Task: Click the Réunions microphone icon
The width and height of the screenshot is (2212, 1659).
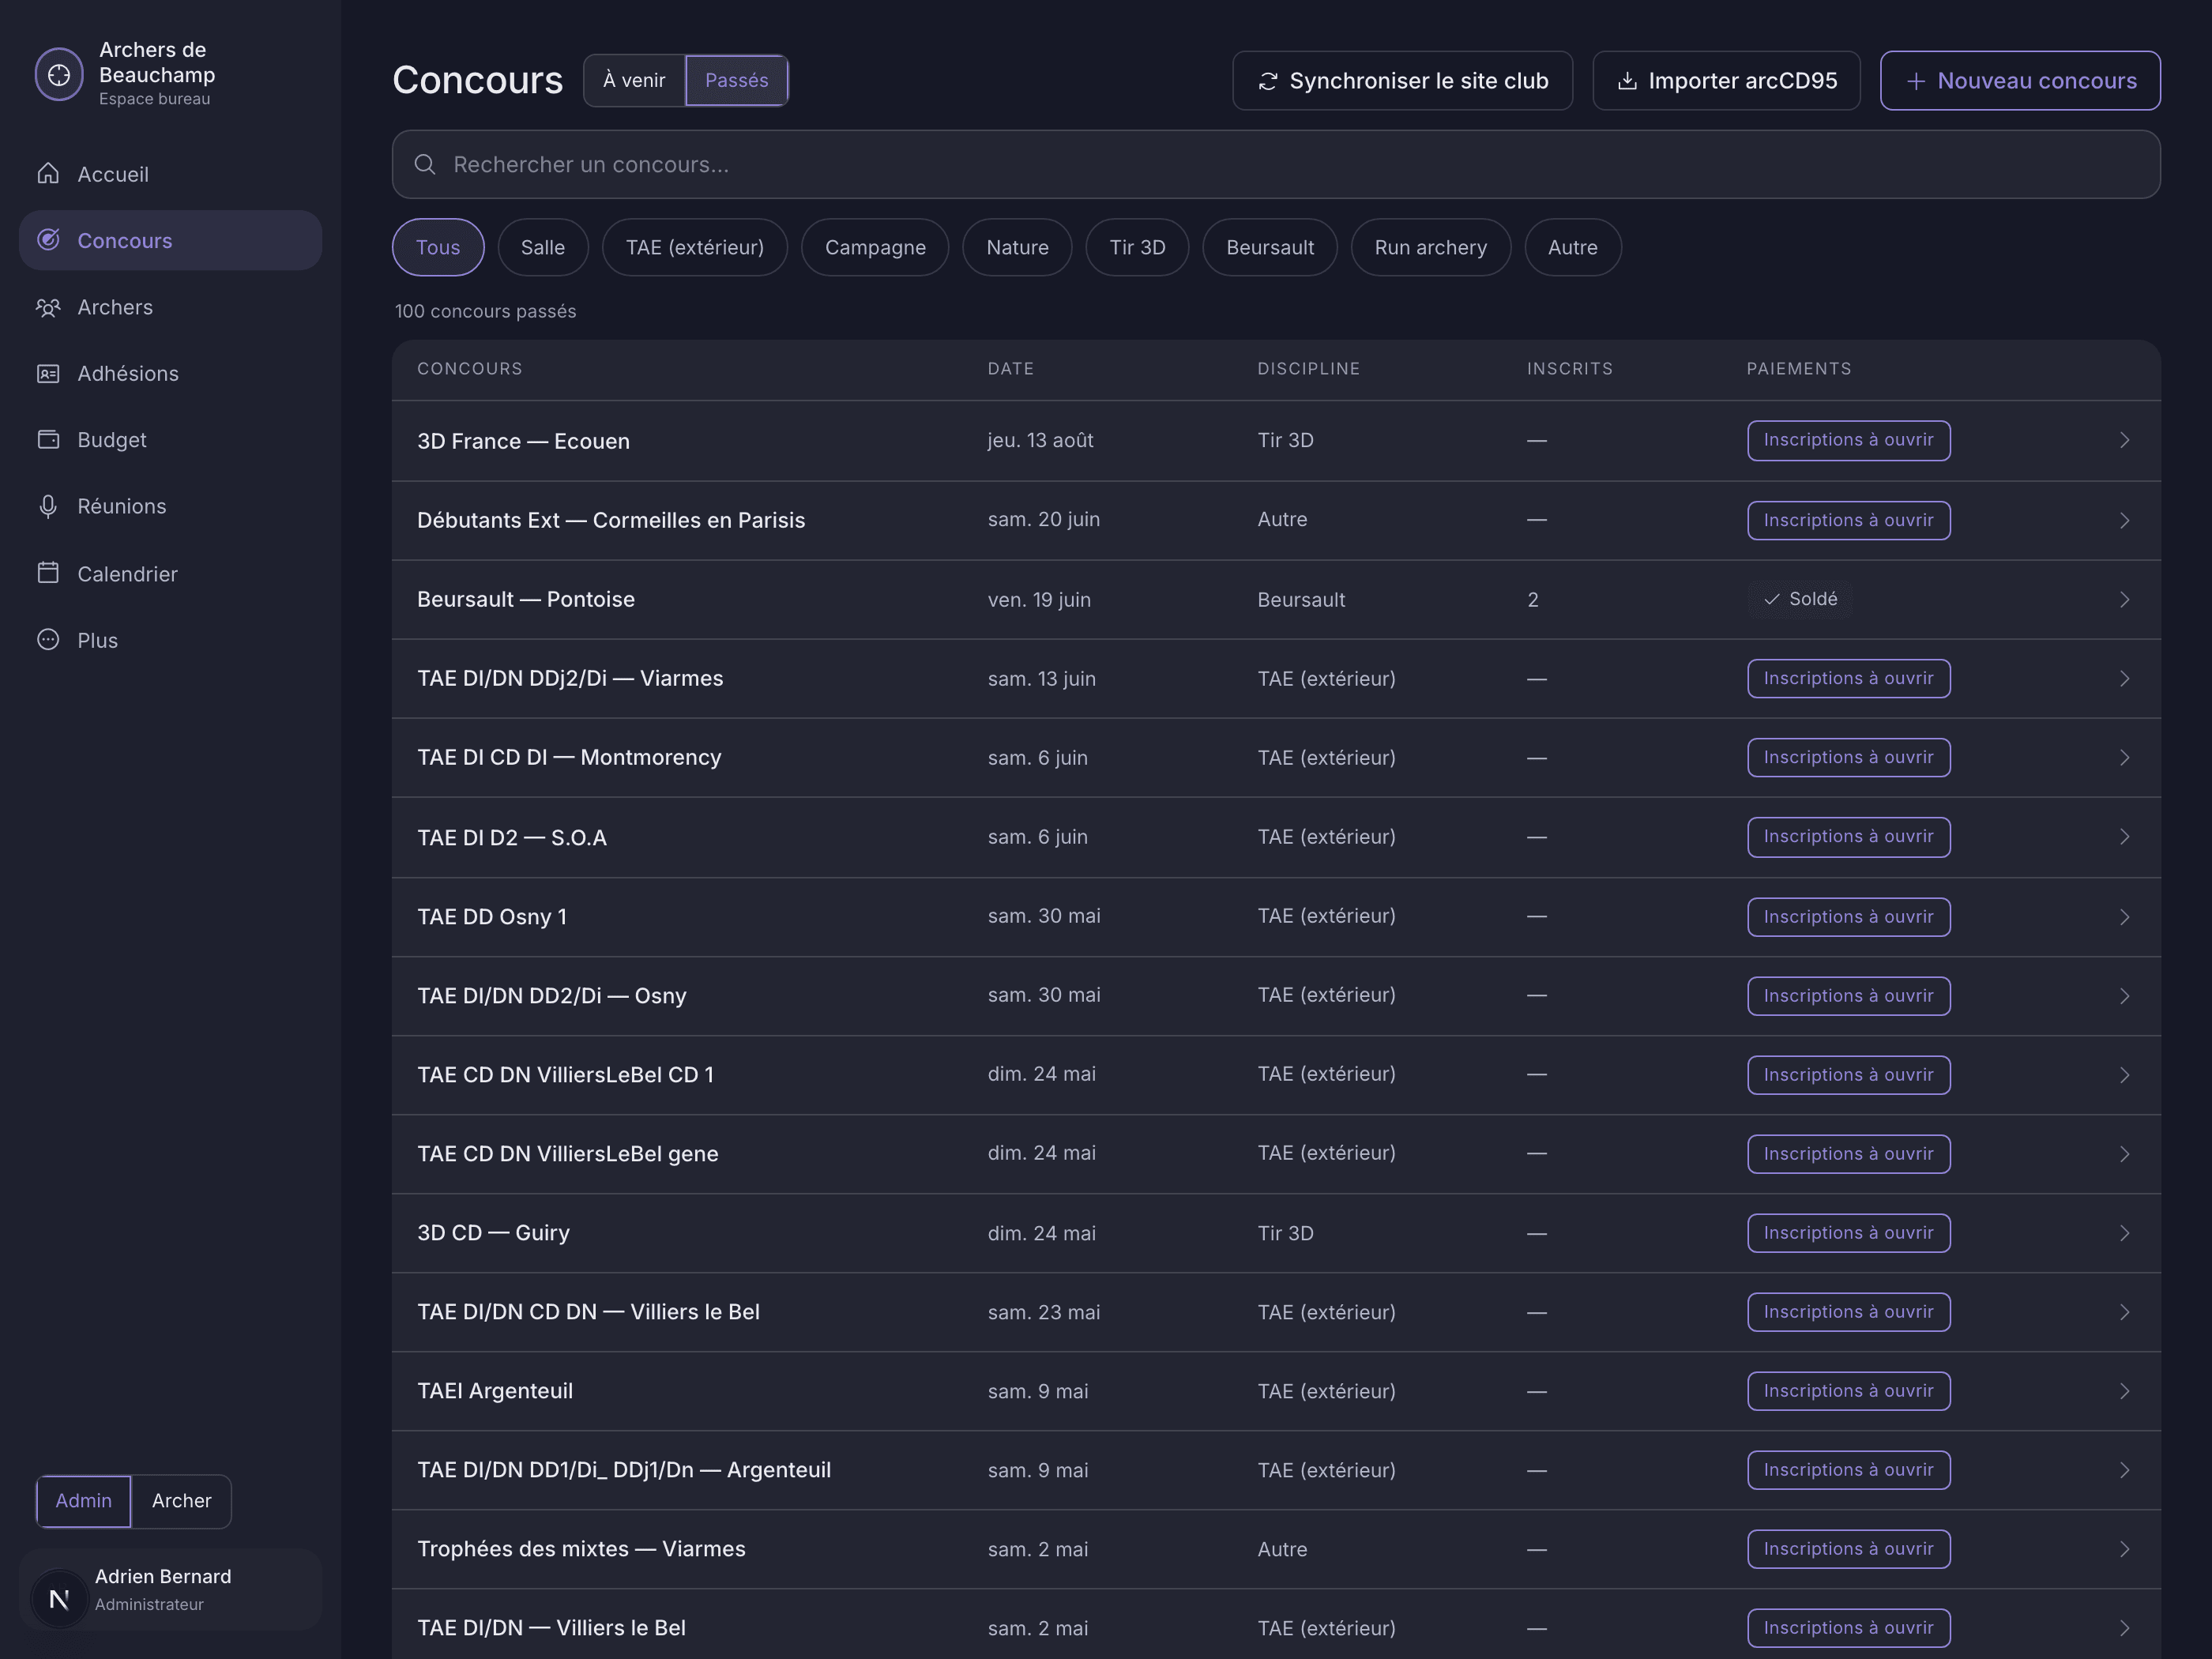Action: [48, 506]
